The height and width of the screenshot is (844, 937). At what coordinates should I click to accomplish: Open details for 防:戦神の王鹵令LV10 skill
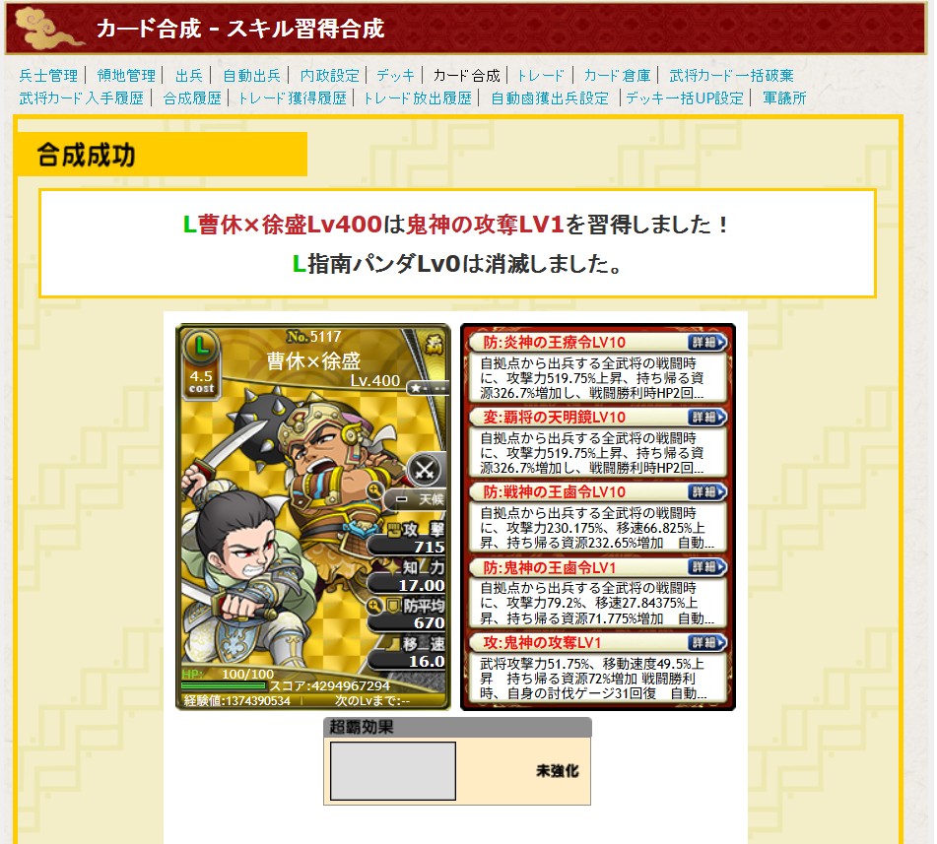point(706,491)
